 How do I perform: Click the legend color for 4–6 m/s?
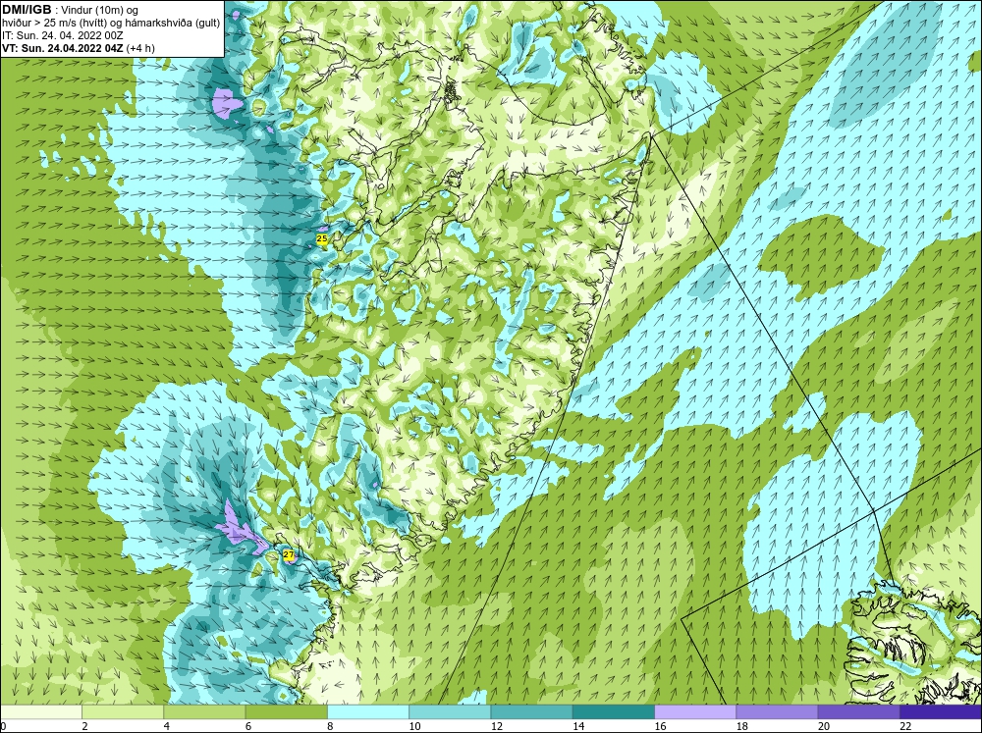pos(204,711)
